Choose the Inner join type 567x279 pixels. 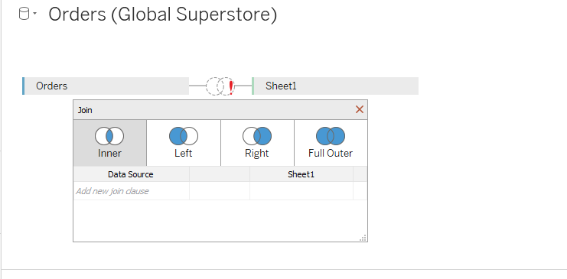(x=109, y=143)
